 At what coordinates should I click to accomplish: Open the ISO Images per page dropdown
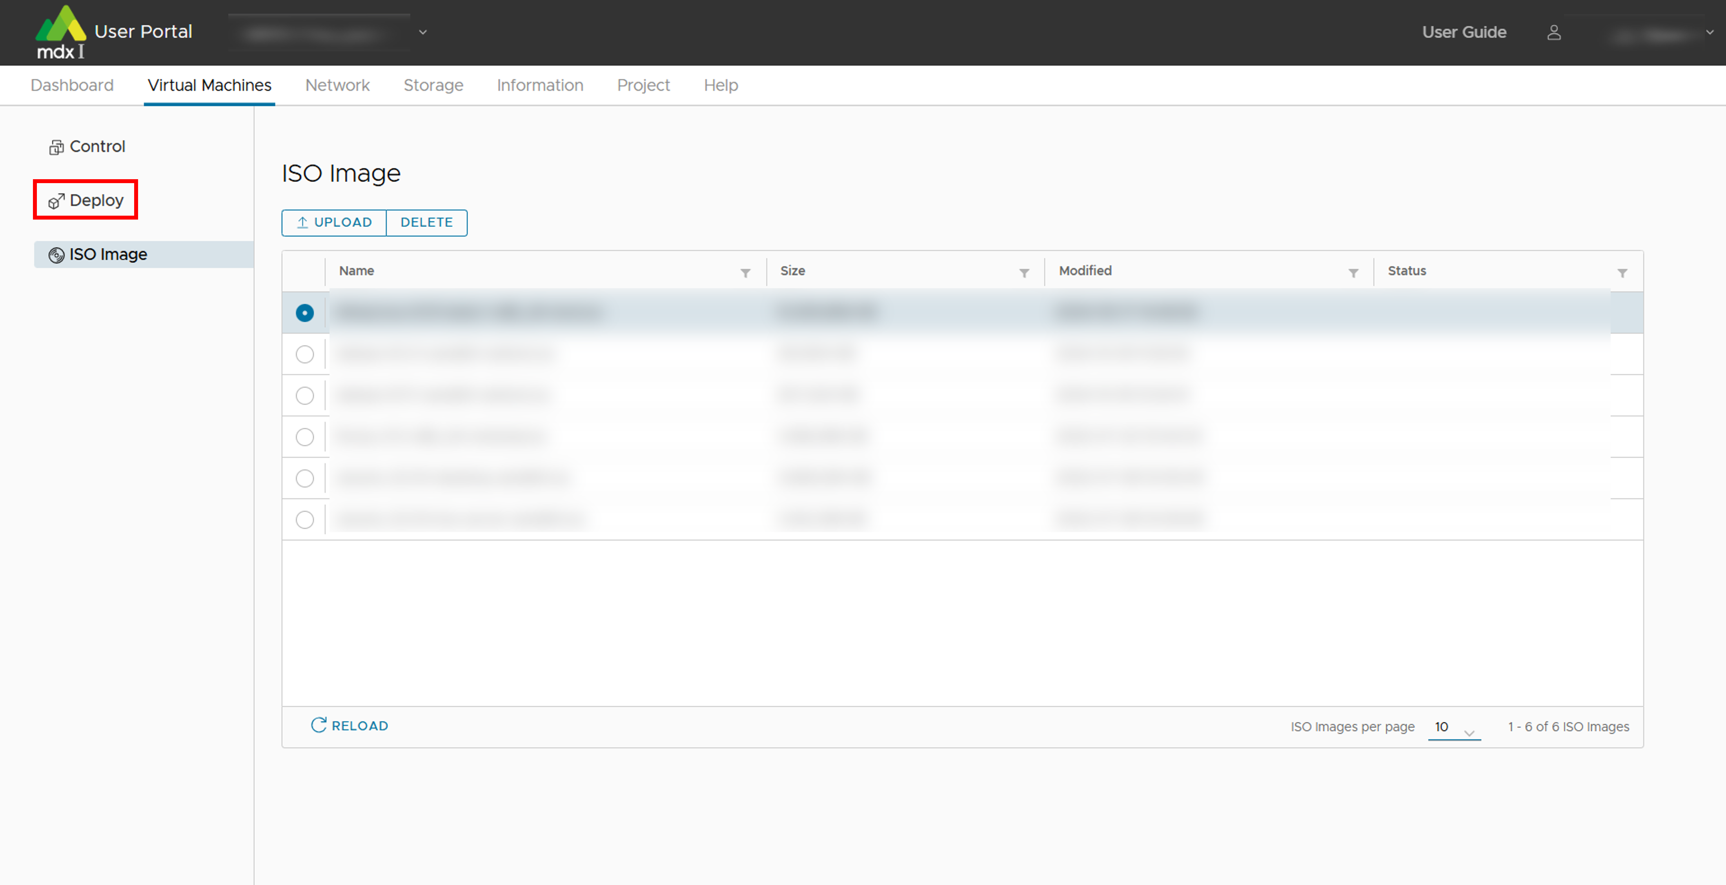click(1453, 727)
